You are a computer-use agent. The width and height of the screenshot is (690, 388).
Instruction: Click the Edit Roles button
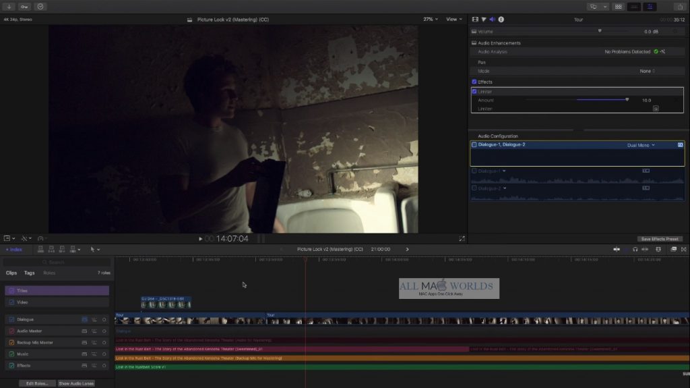click(x=38, y=383)
